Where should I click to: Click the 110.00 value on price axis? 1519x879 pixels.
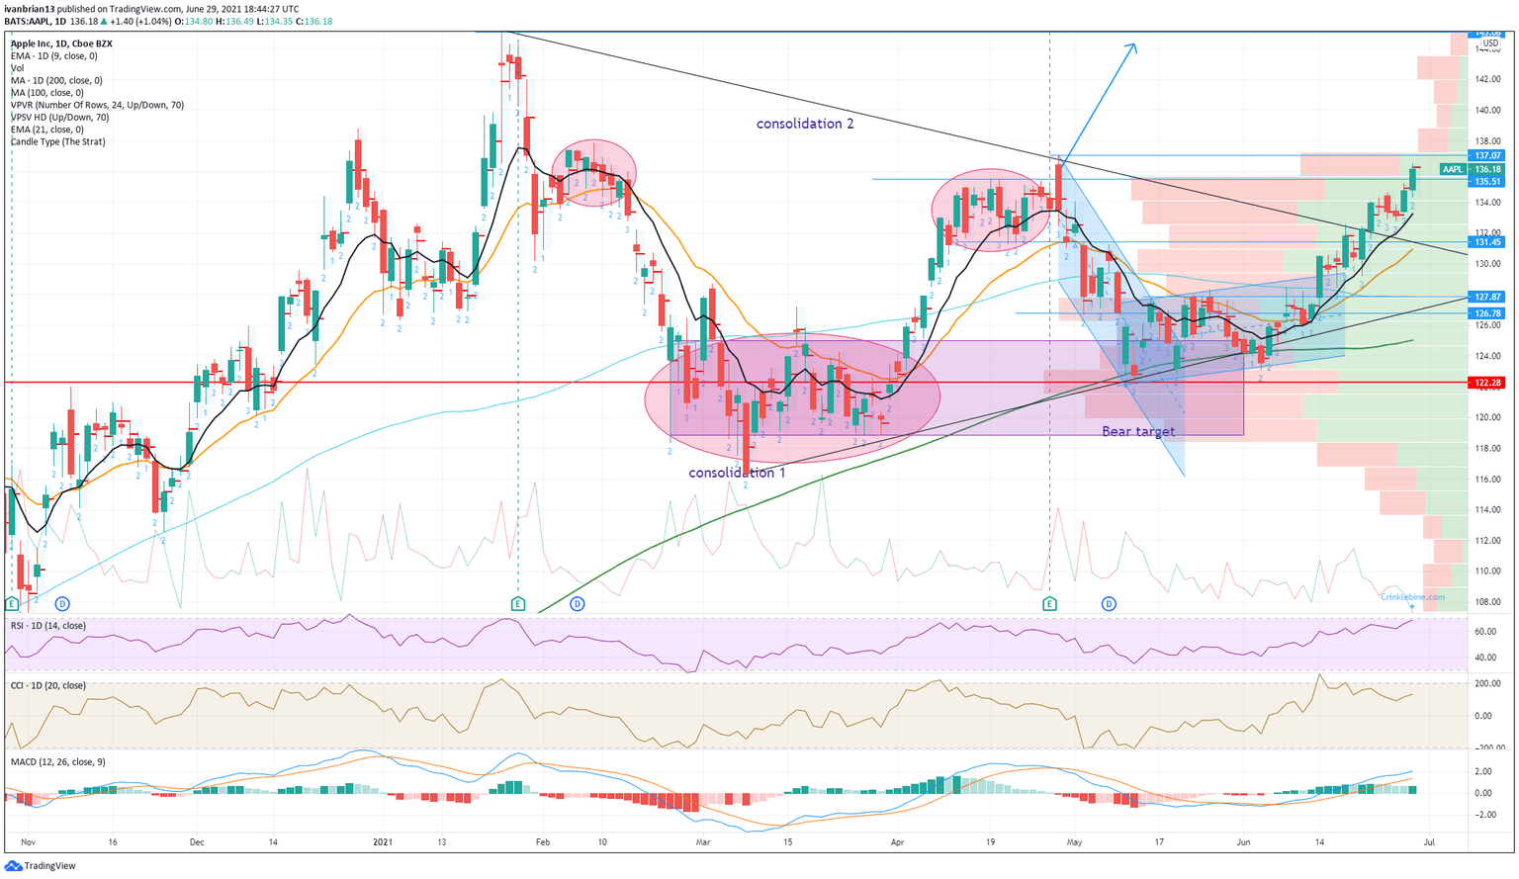click(x=1488, y=571)
